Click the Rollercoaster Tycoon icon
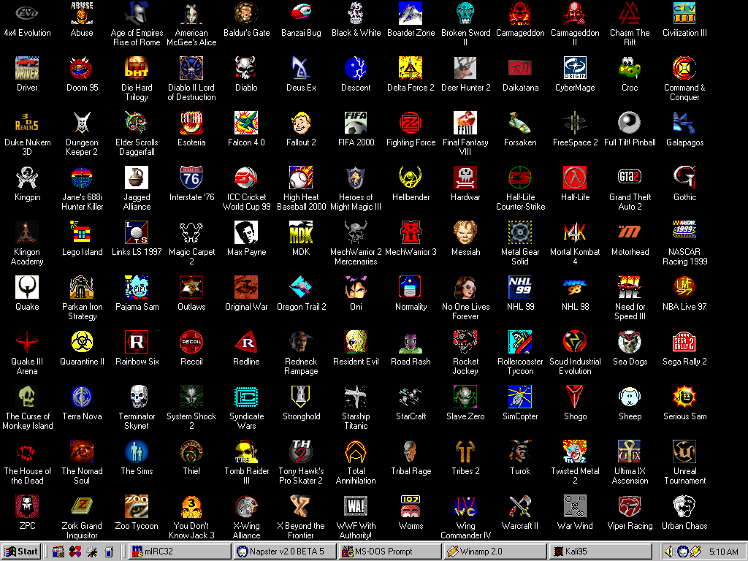This screenshot has height=561, width=748. point(520,342)
